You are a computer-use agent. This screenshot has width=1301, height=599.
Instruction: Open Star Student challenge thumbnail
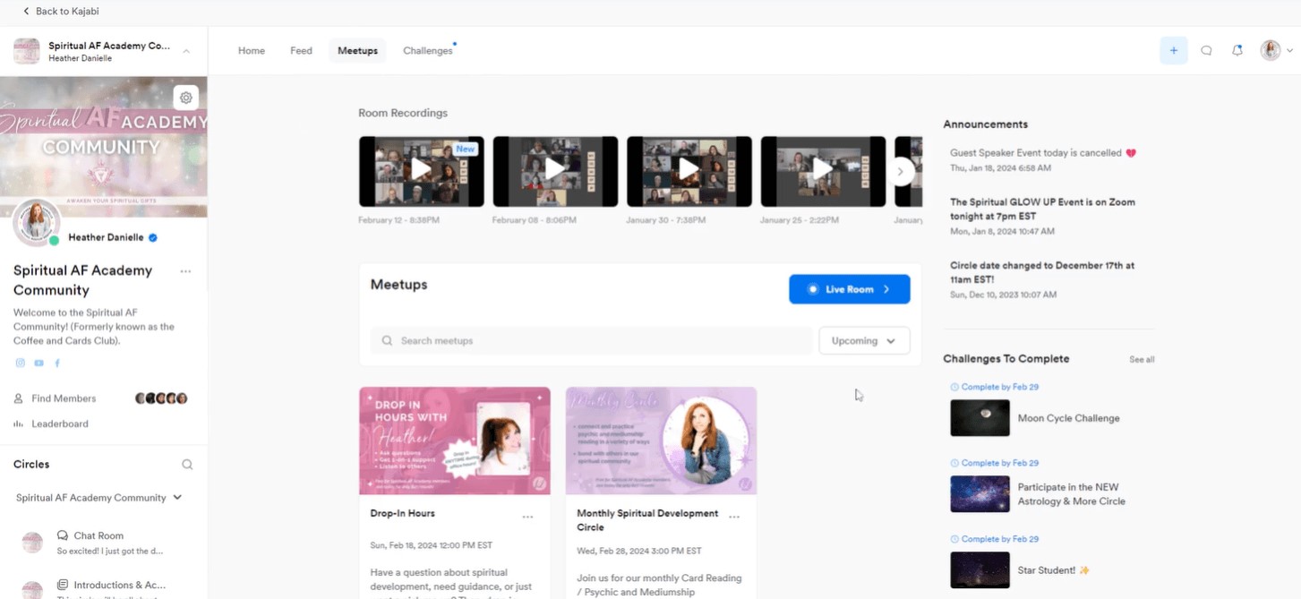[980, 570]
